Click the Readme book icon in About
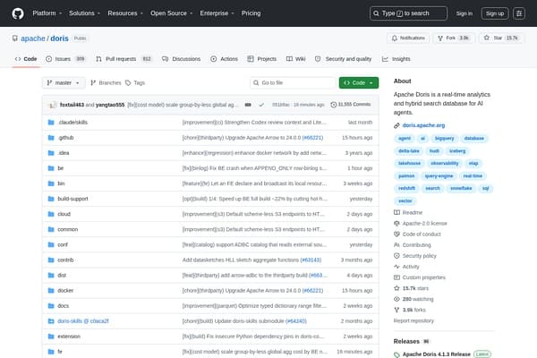This screenshot has height=358, width=537. 396,212
